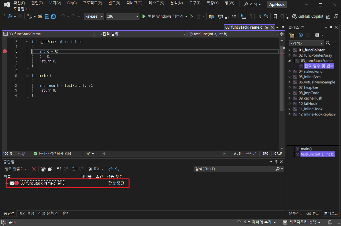Open the 새로 만들기 breakpoint dropdown
The image size is (341, 226).
15,169
